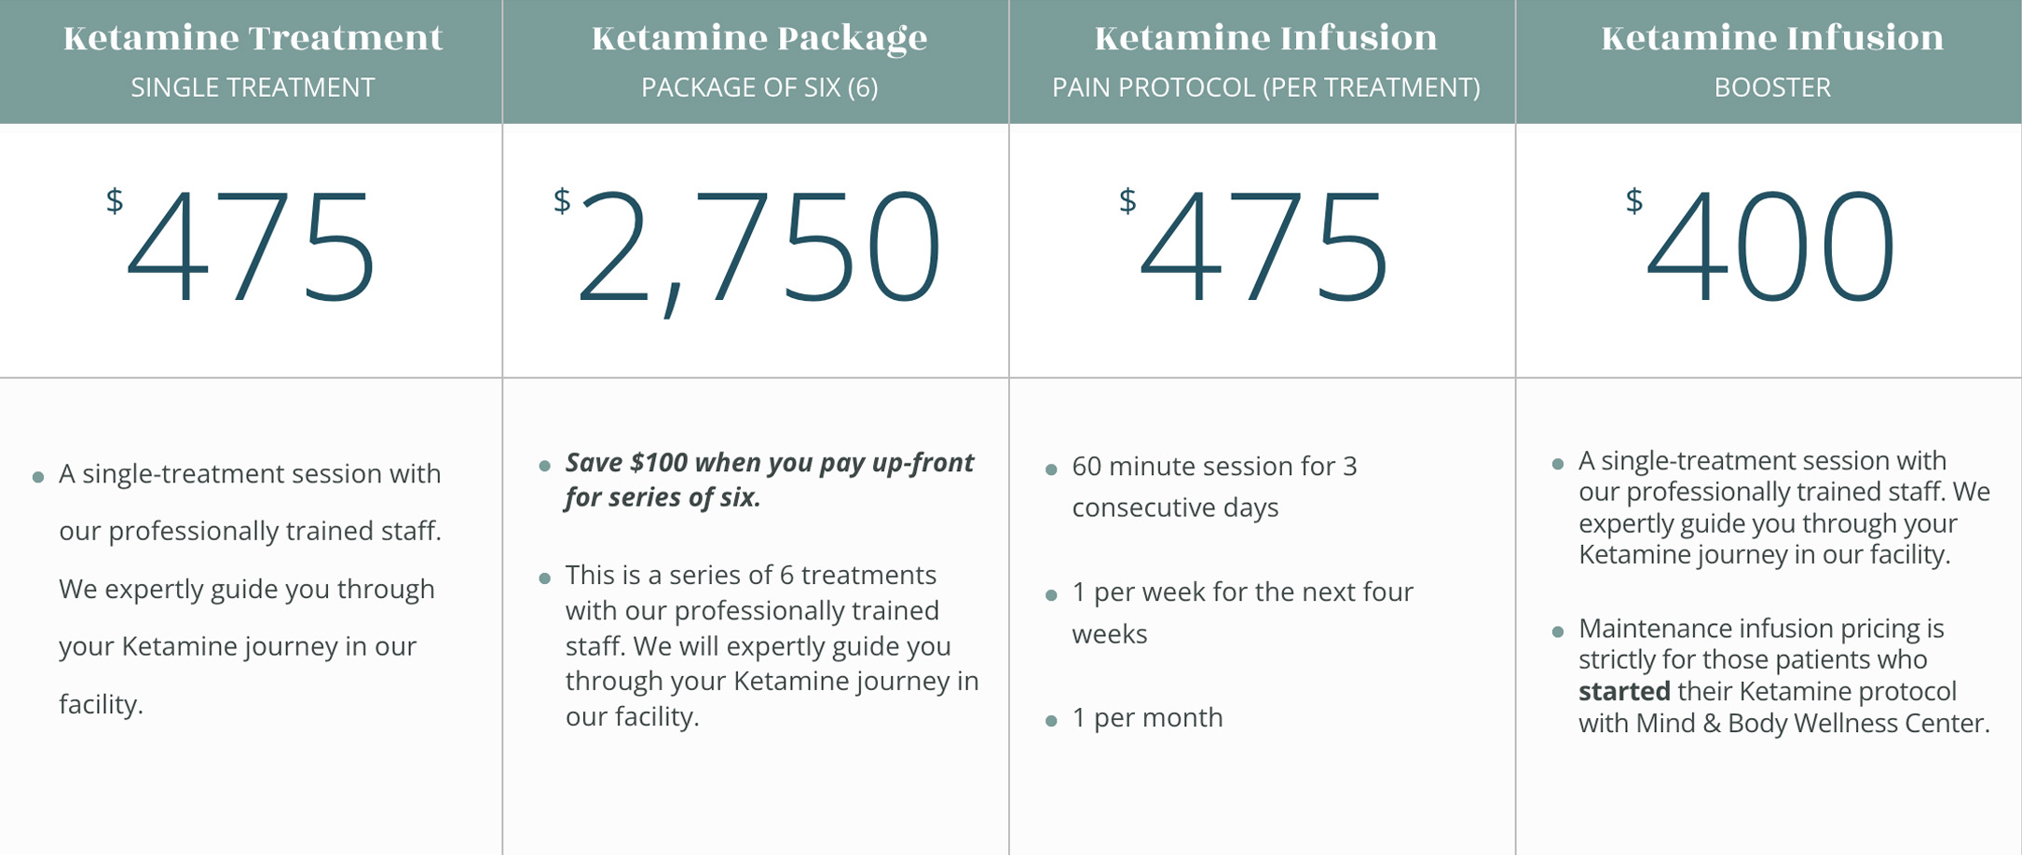Select the Ketamine Package header title
The width and height of the screenshot is (2022, 855).
click(x=759, y=39)
